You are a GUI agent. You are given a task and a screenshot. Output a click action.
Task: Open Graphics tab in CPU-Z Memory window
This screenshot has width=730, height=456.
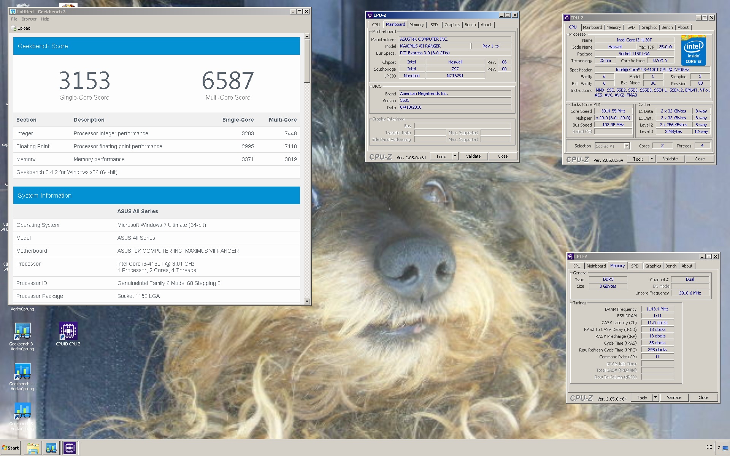653,266
